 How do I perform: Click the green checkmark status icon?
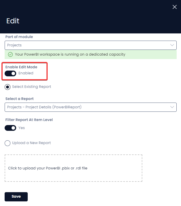point(10,54)
